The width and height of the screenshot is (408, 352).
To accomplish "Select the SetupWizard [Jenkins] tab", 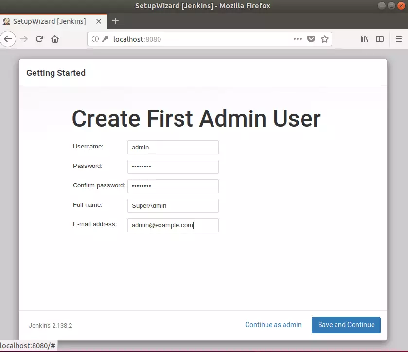I will 53,21.
